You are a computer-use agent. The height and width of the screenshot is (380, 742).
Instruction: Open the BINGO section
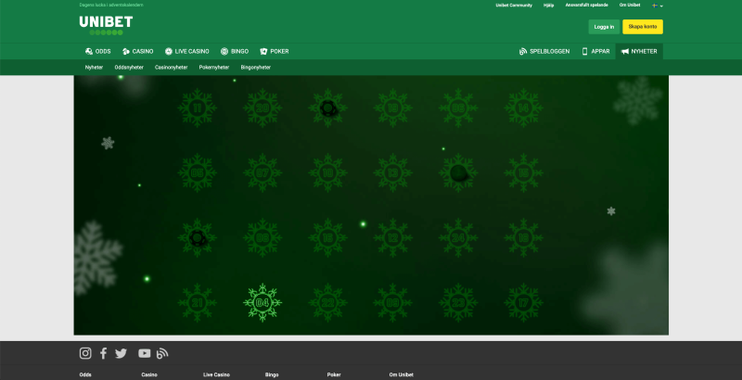click(235, 51)
